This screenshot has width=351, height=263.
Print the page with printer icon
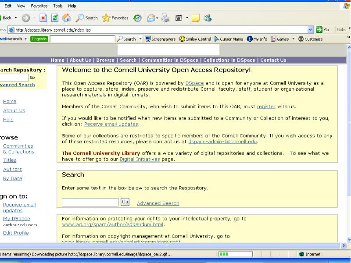click(166, 18)
